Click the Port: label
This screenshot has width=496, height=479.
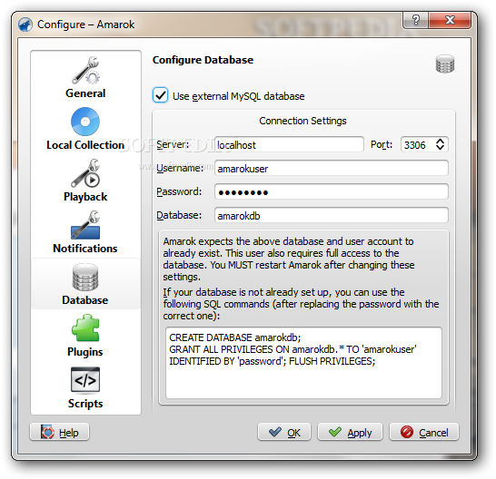[382, 145]
